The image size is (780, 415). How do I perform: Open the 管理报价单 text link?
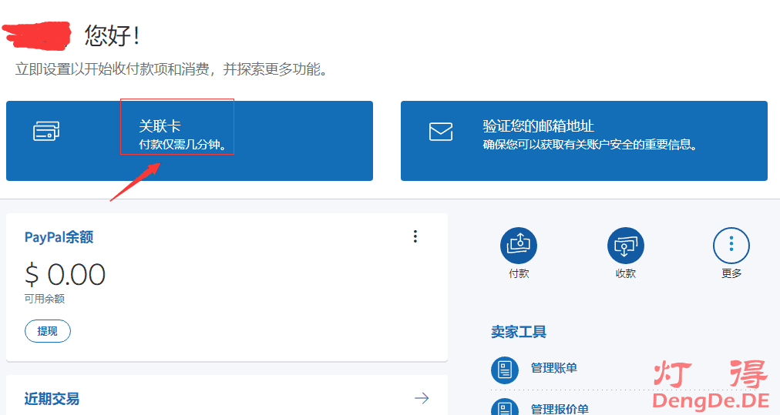point(560,408)
